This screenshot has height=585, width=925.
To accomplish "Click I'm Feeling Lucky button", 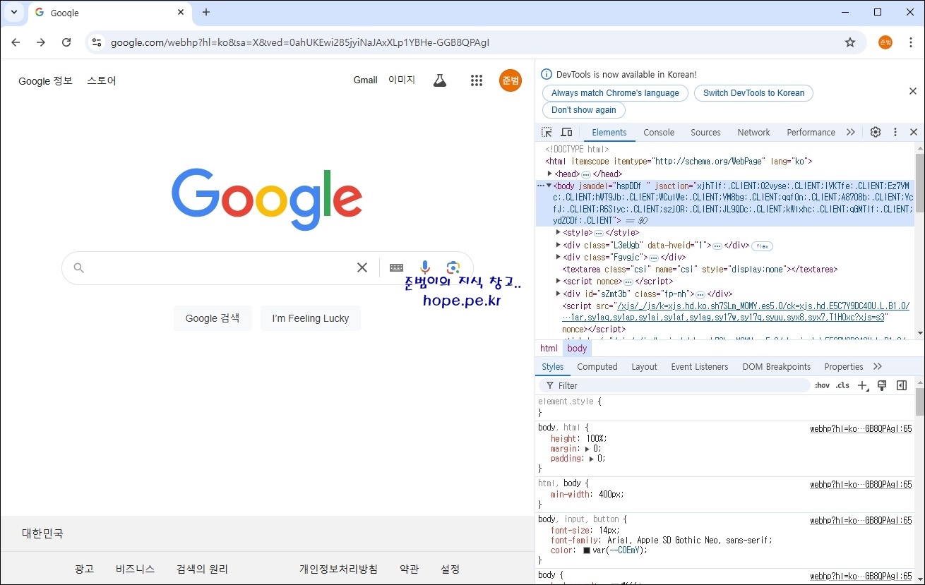I will coord(311,318).
